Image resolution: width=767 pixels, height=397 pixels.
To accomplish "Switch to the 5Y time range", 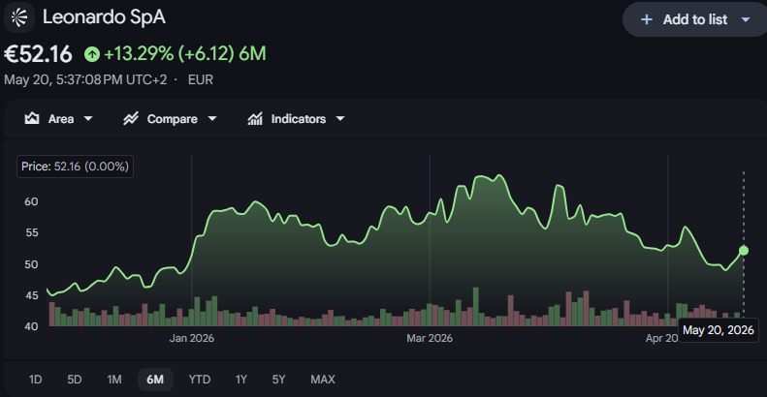I will click(x=279, y=380).
